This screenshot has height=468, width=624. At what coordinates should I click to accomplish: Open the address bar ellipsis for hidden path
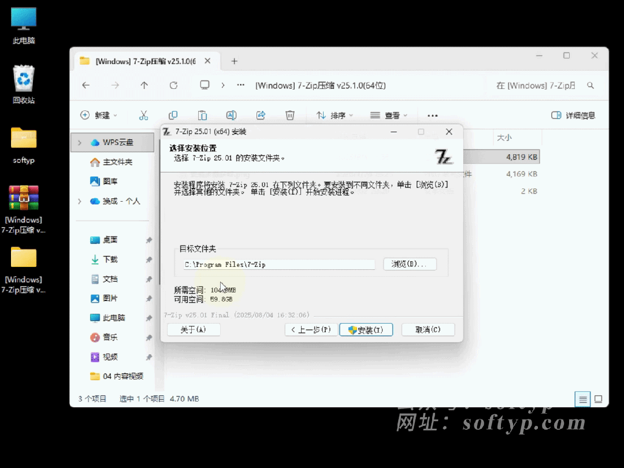241,85
